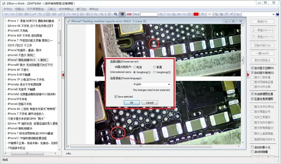The image size is (281, 164).
Task: Click the Key search input field
Action: [x=149, y=14]
